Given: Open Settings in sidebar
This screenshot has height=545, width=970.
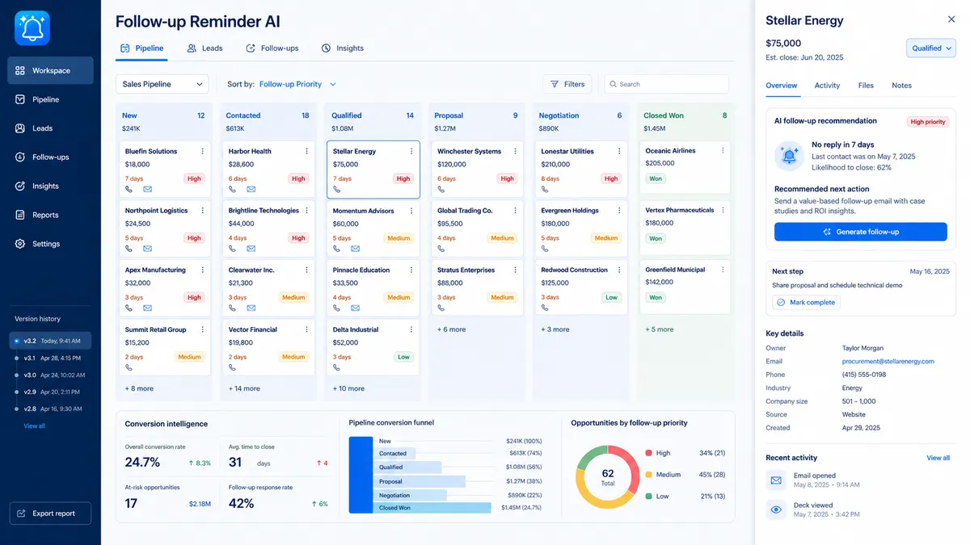Looking at the screenshot, I should pos(51,244).
